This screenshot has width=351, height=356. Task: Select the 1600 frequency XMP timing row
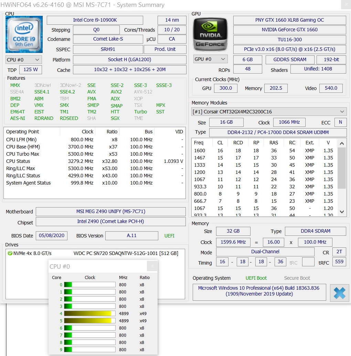[265, 151]
